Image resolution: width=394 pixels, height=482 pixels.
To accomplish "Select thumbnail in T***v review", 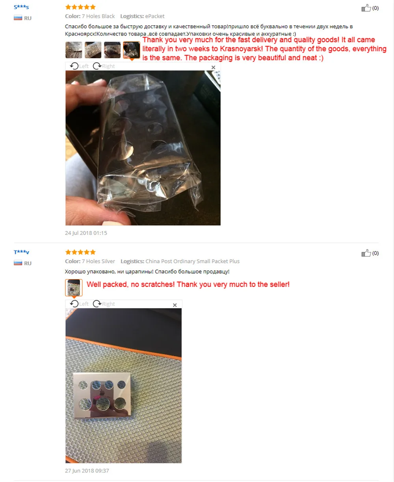I will point(74,288).
